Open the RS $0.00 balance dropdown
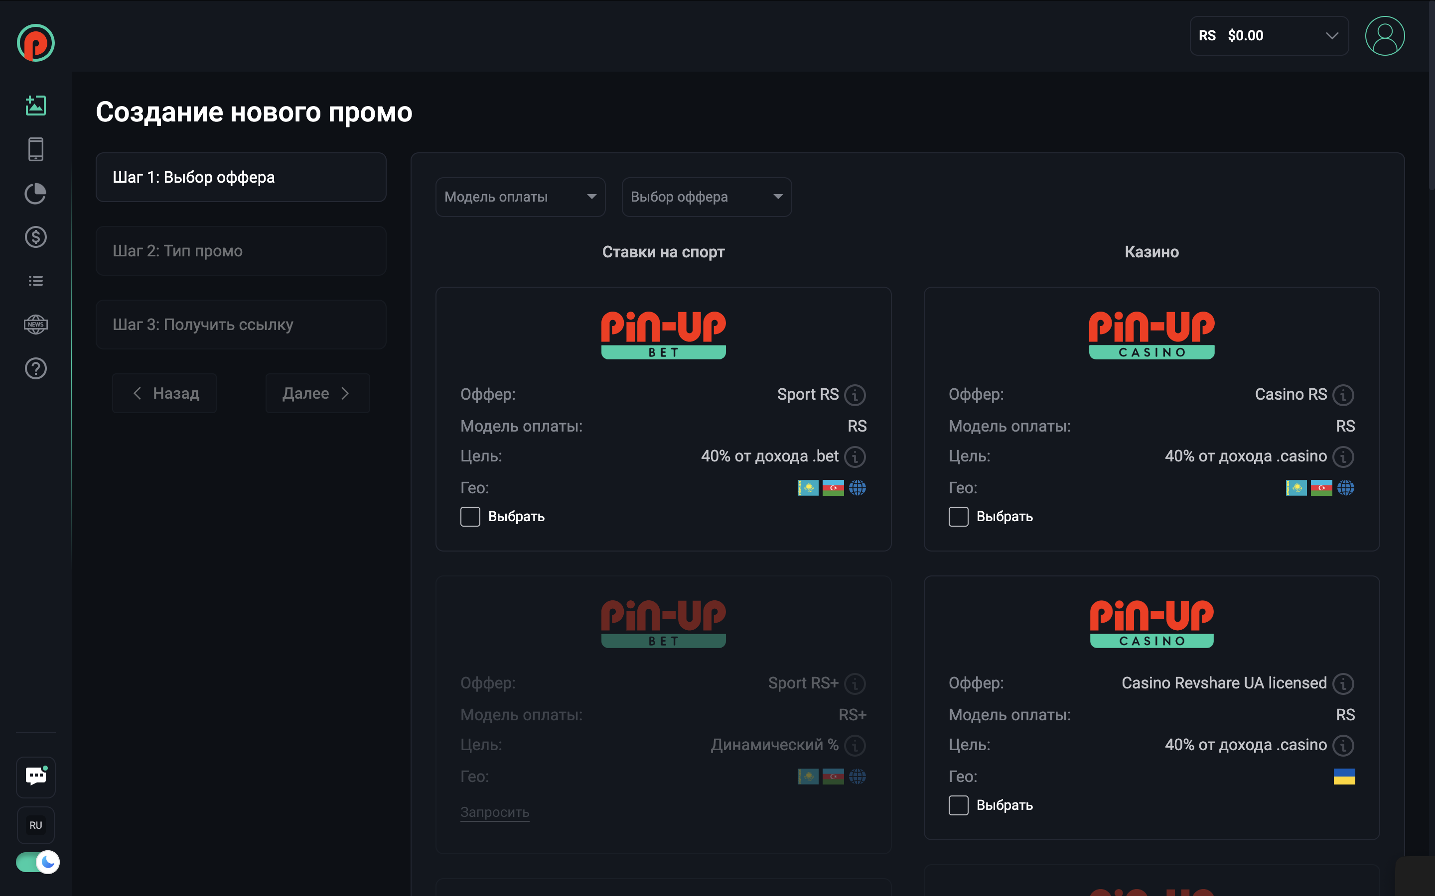Screen dimensions: 1435x896 1269,35
